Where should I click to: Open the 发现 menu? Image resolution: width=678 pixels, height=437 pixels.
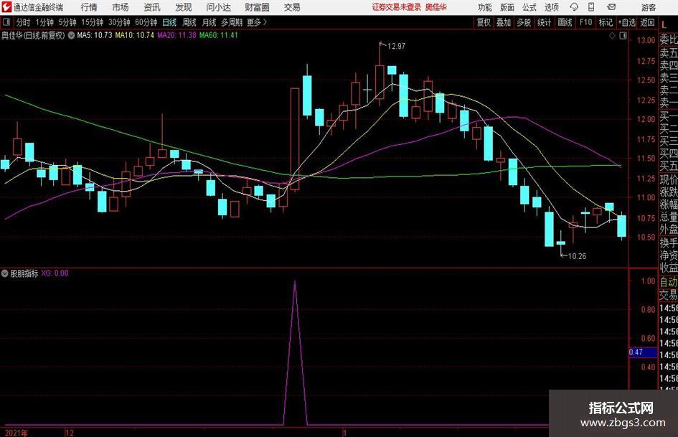tap(184, 7)
